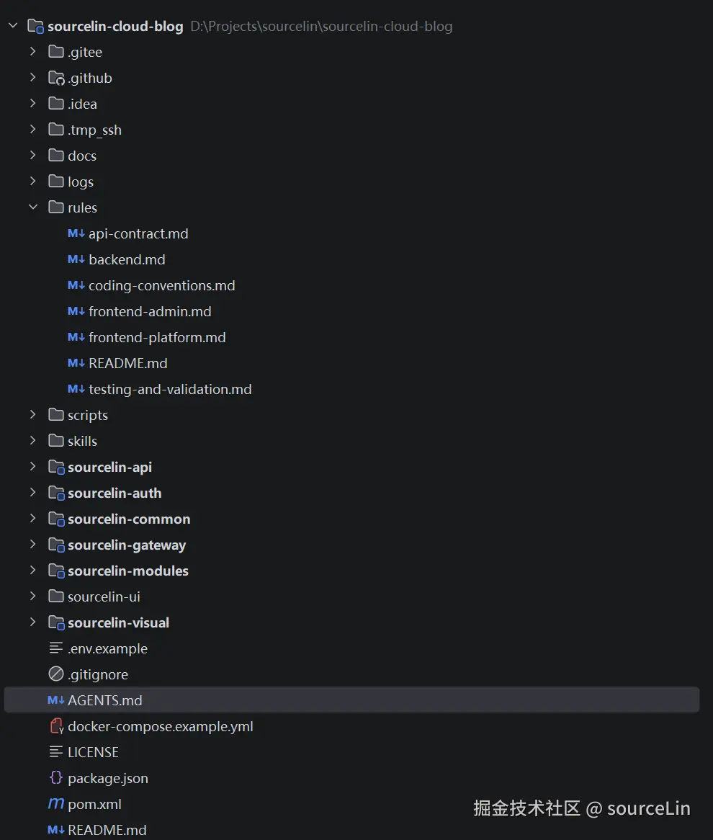Click the text file icon beside LICENSE

pos(55,752)
